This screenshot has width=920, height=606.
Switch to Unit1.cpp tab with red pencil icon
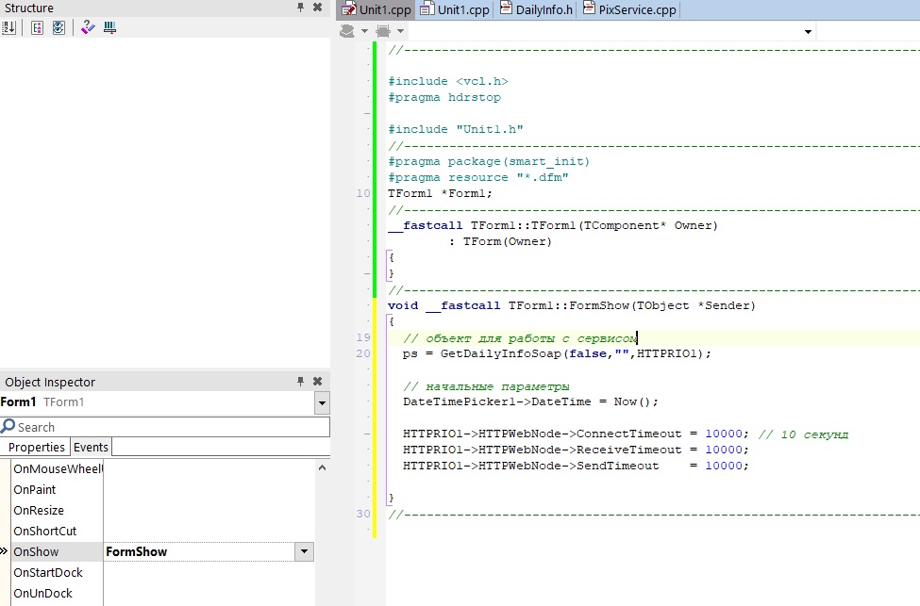377,9
